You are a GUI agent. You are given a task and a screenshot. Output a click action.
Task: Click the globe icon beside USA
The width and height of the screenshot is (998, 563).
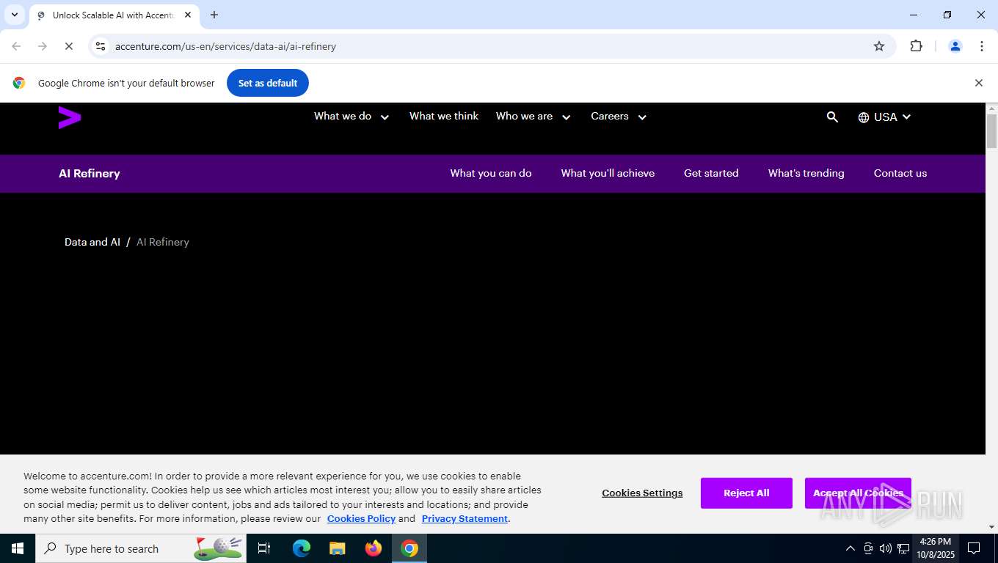[x=864, y=117]
